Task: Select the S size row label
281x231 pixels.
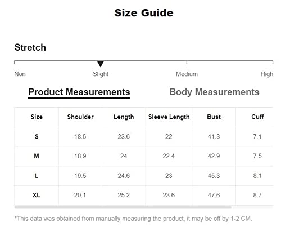Action: coord(37,136)
